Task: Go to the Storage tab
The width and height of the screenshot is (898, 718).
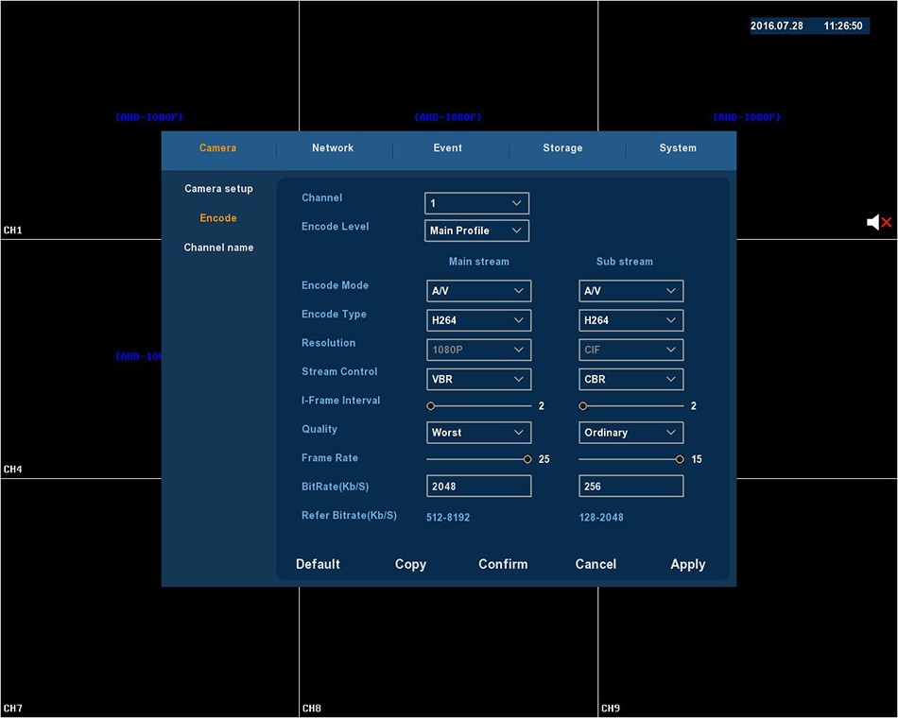Action: coord(562,148)
